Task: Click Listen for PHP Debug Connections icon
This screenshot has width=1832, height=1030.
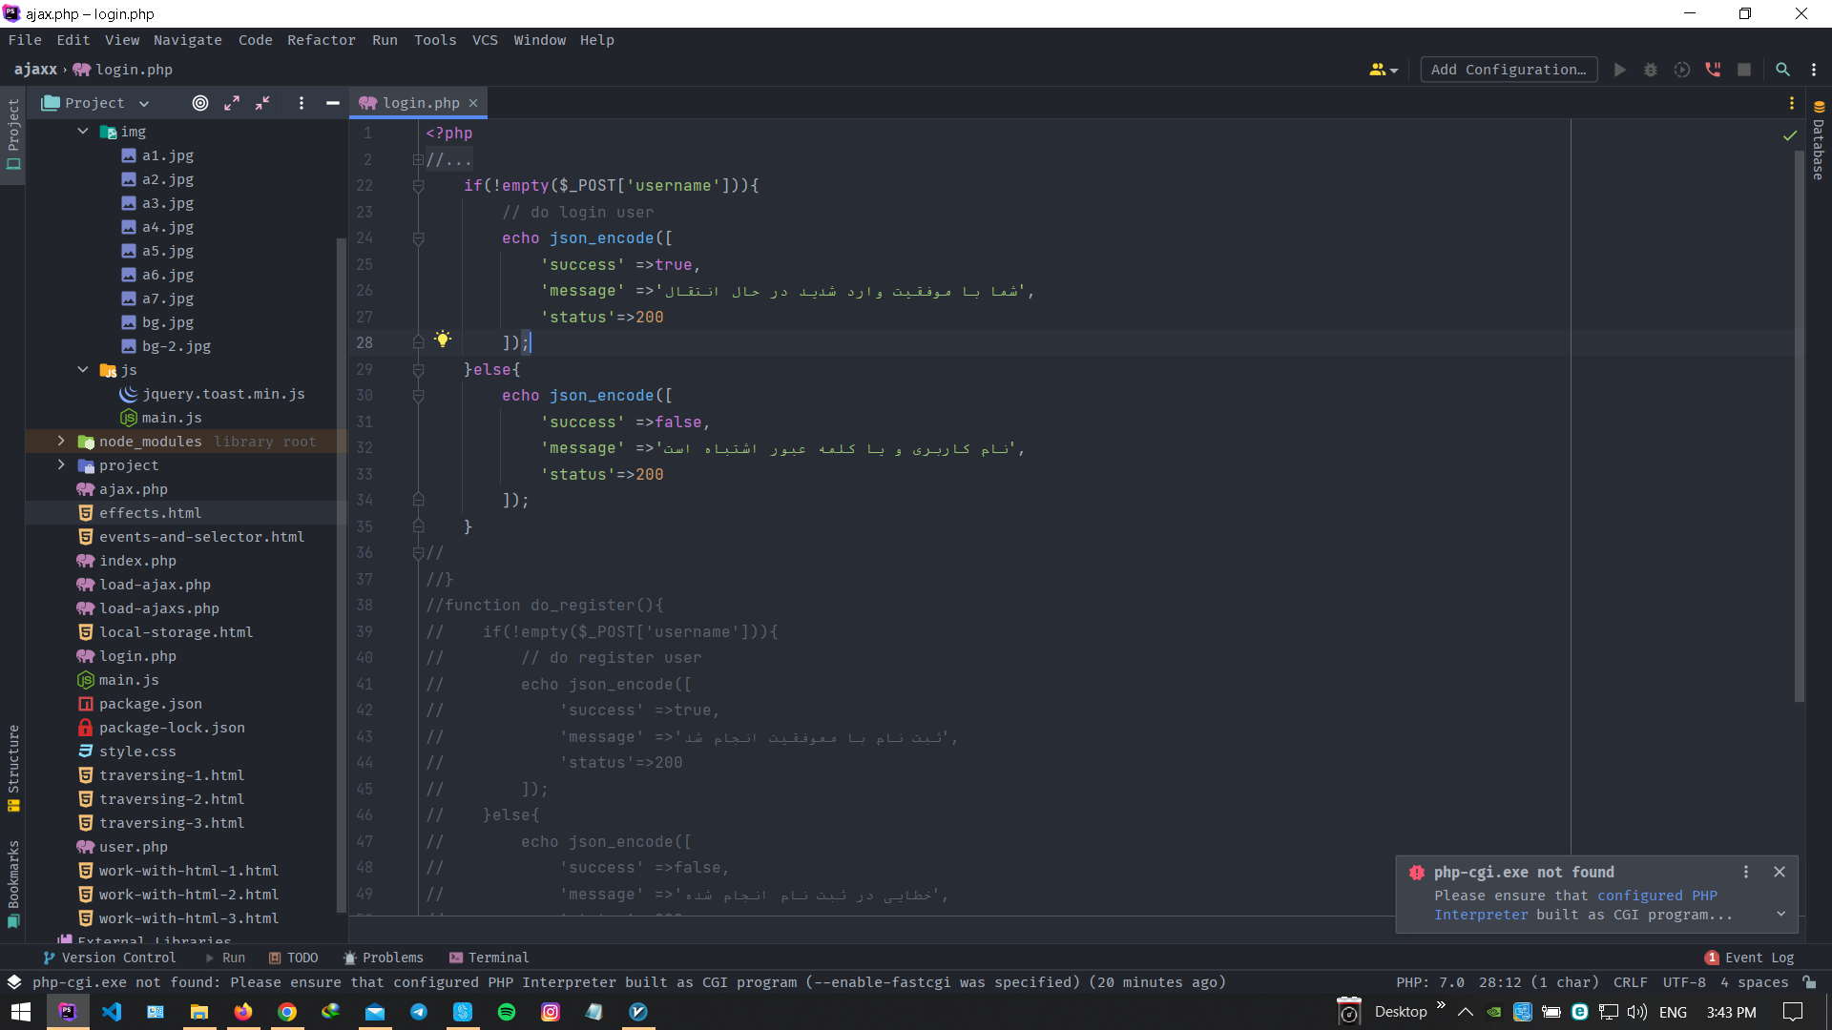Action: coord(1714,70)
